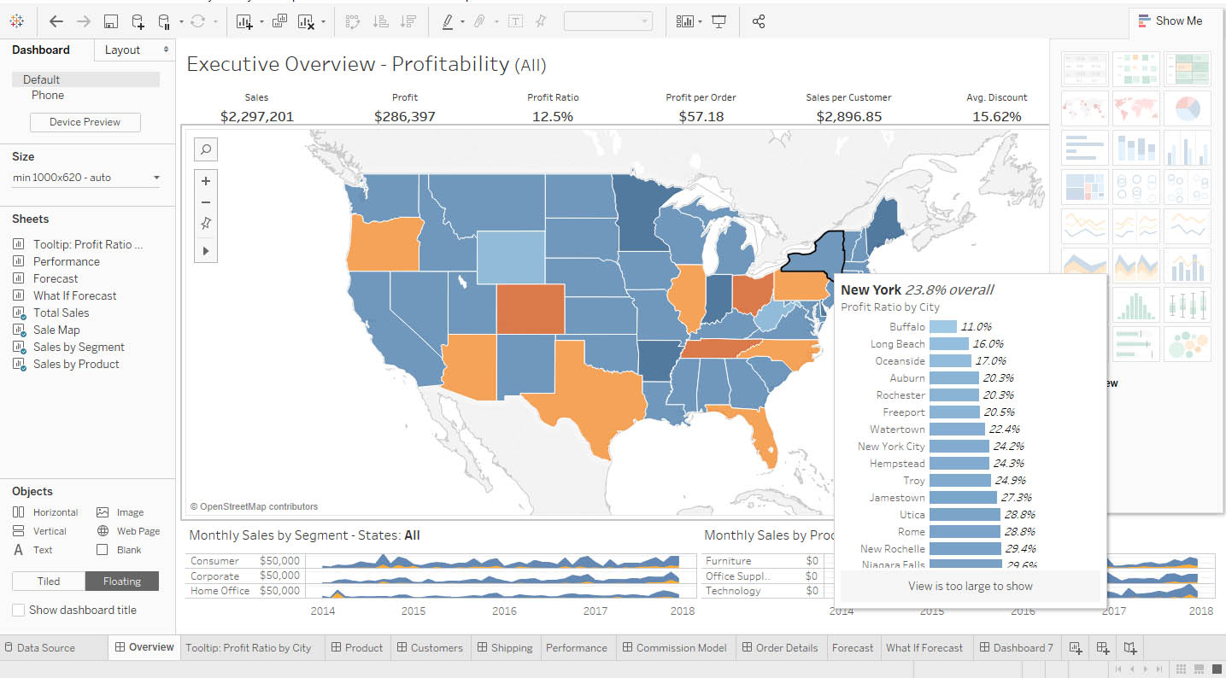The image size is (1226, 678).
Task: Click the Tableau logo start icon
Action: click(16, 21)
